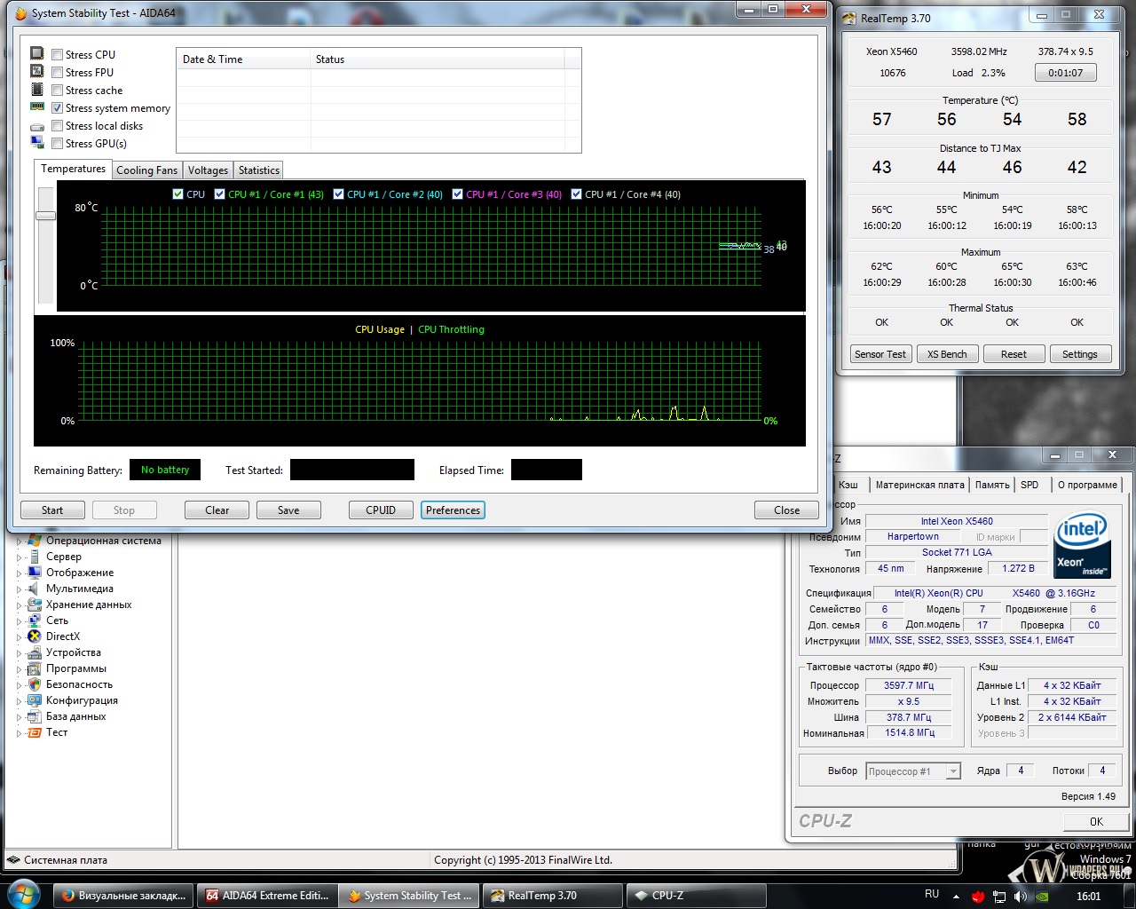Click the temperature graph vertical slider handle

pyautogui.click(x=45, y=216)
